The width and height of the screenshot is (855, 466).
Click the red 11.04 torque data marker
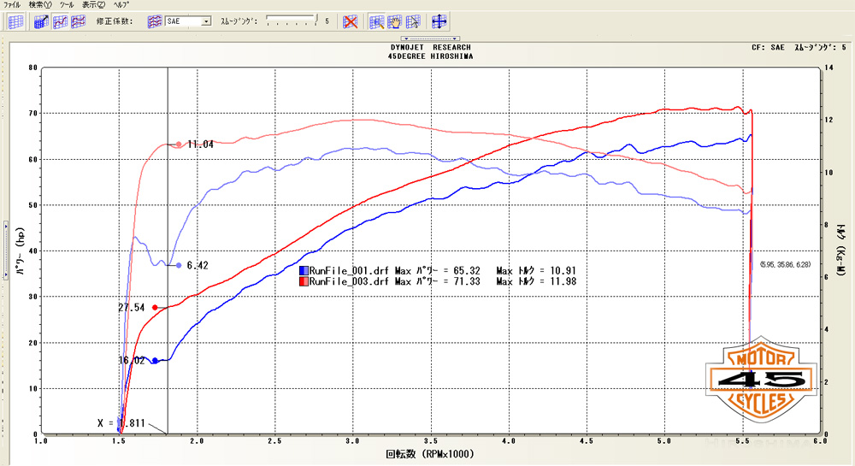178,145
